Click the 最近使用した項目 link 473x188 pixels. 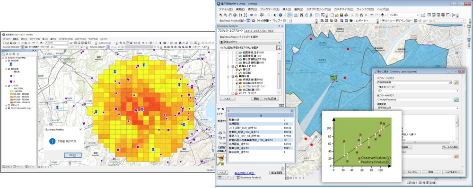[245, 173]
